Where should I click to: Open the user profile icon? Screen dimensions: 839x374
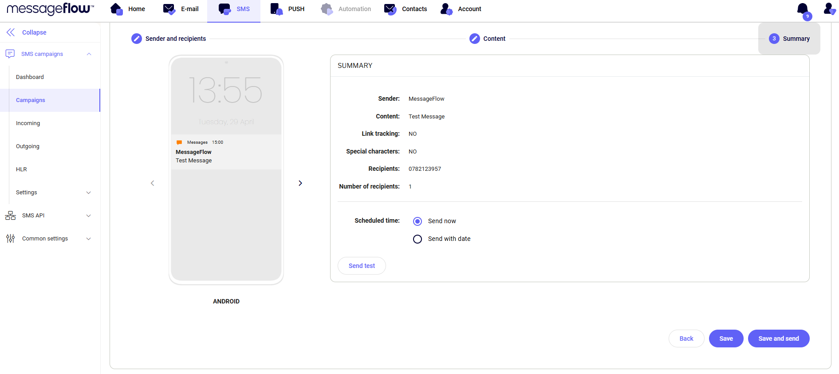pyautogui.click(x=829, y=9)
